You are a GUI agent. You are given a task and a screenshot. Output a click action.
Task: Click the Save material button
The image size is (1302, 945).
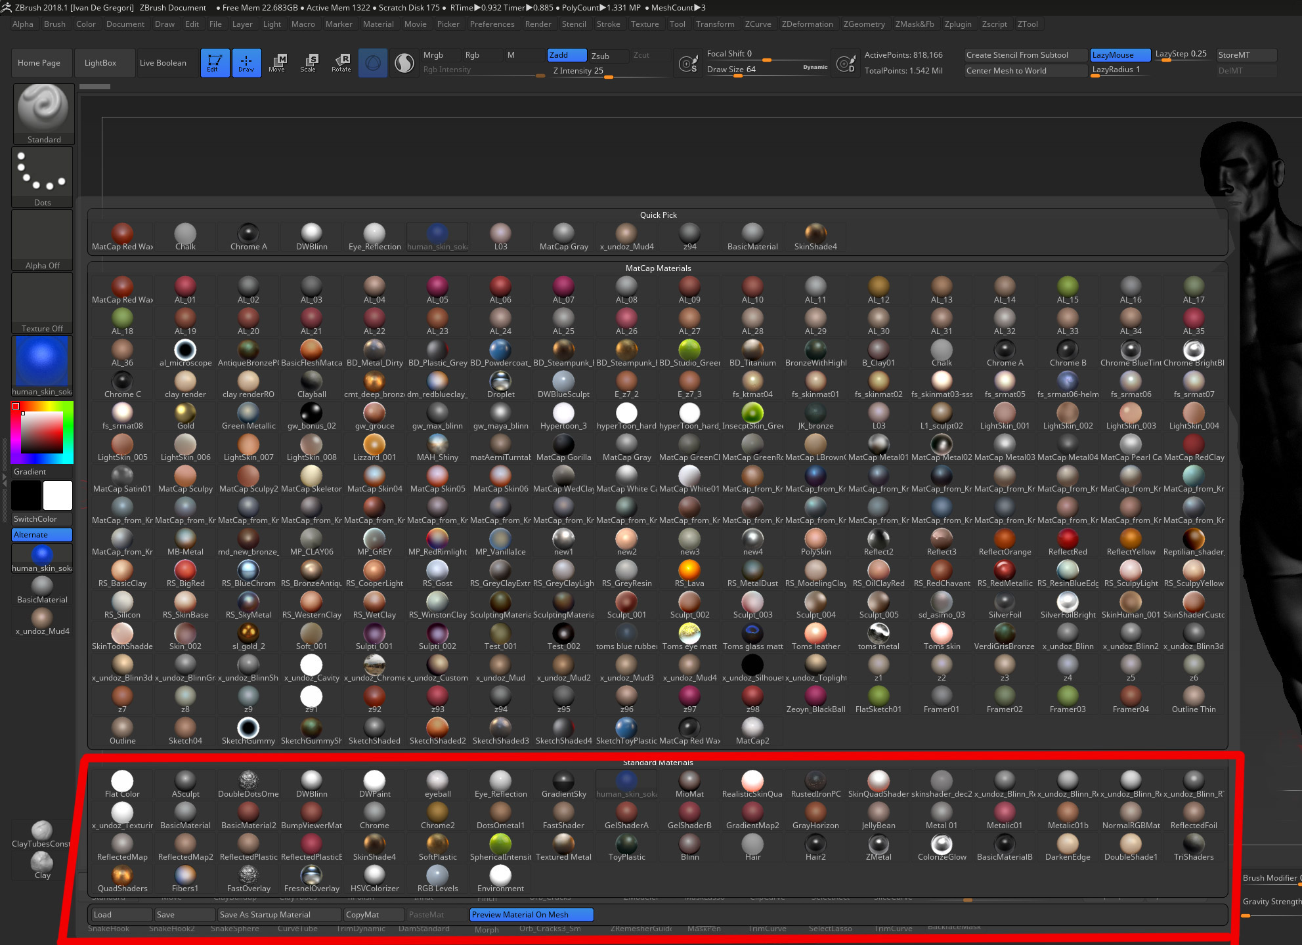click(184, 915)
